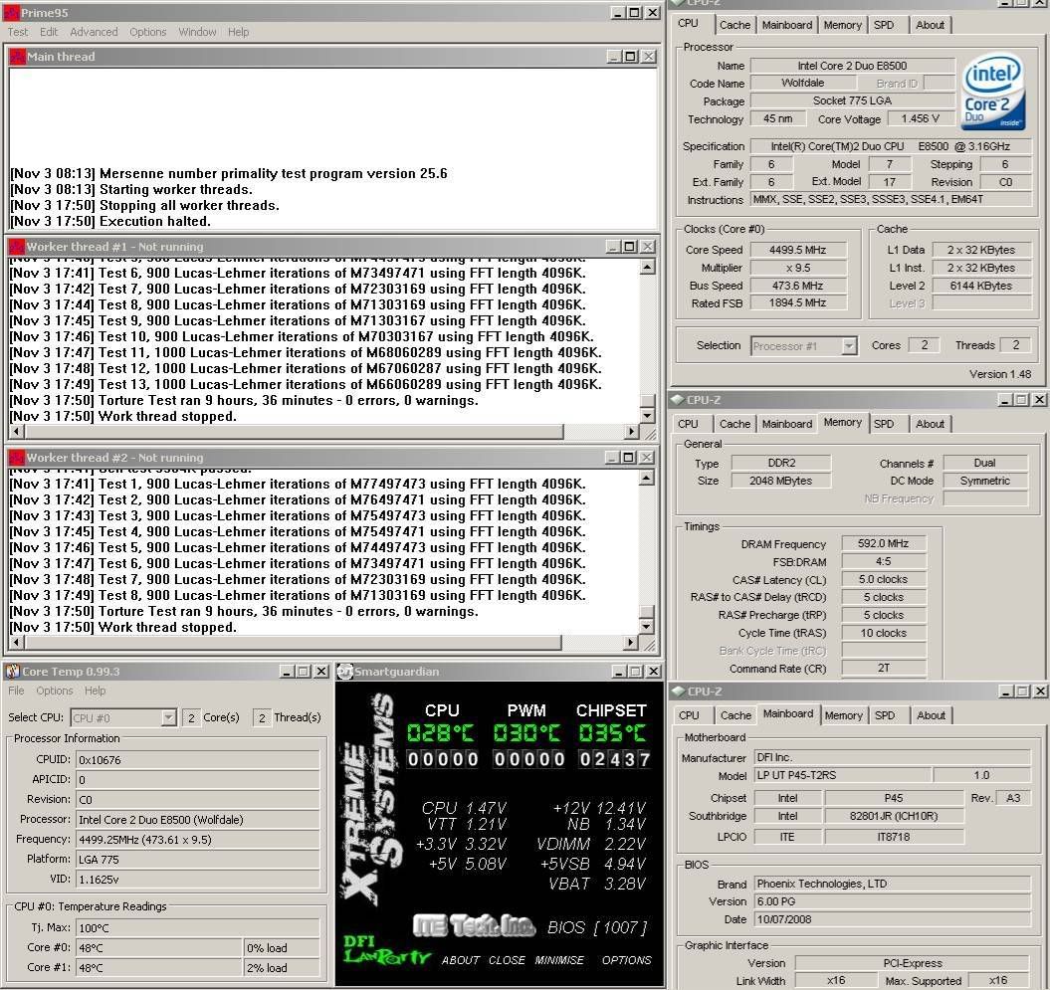Select Cache tab in CPU-Z Mainboard window
Viewport: 1050px width, 990px height.
[735, 714]
